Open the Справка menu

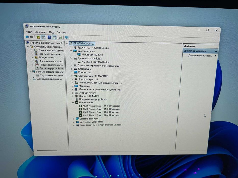(61, 32)
